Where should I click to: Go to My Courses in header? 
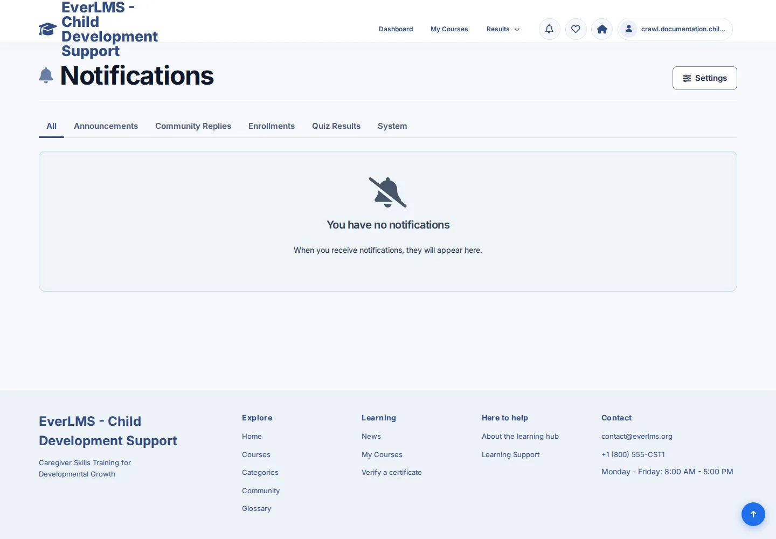point(449,29)
